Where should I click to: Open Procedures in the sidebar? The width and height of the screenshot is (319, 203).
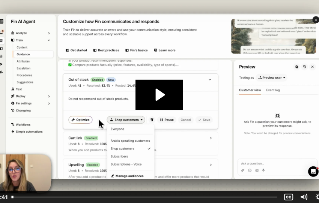click(24, 75)
